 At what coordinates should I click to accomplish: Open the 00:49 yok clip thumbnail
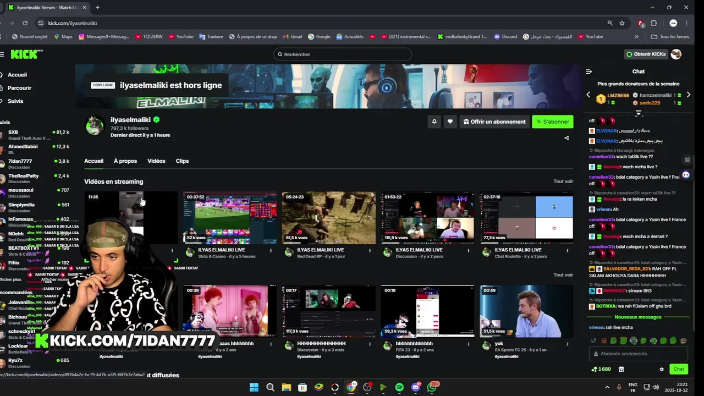(526, 311)
